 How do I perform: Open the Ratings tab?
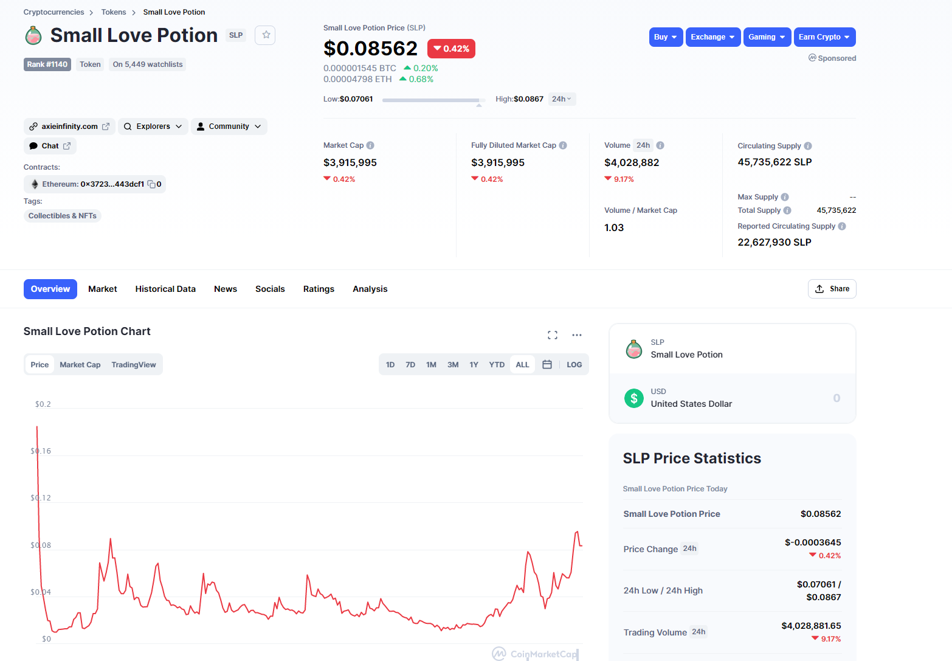(x=319, y=289)
